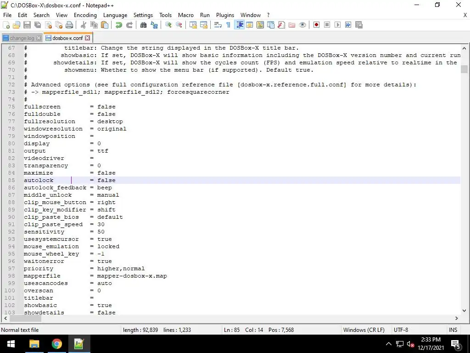Open the ? help menu
The width and height of the screenshot is (470, 353).
(268, 15)
